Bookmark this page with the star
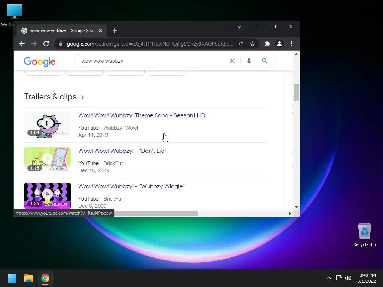The height and width of the screenshot is (287, 383). [x=252, y=44]
